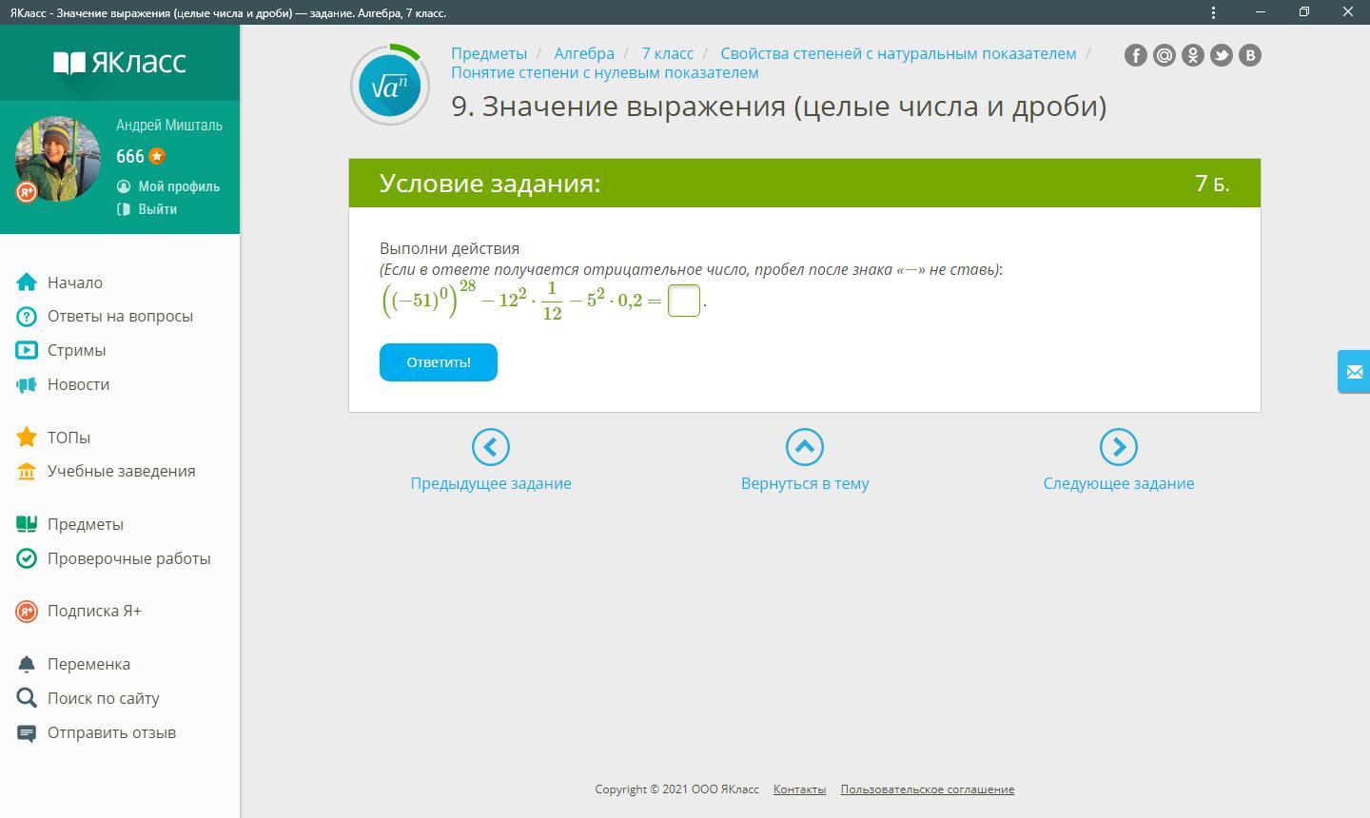The image size is (1370, 818).
Task: Click the Новости megaphone icon
Action: [27, 384]
